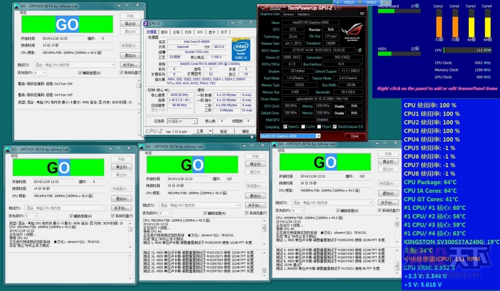
Task: Click download arrow icon in network speed bar
Action: 338,2
